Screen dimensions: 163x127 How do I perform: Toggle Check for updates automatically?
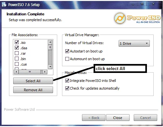[67, 88]
